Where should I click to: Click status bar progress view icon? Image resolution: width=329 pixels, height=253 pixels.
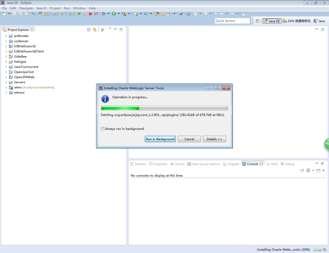pyautogui.click(x=325, y=250)
